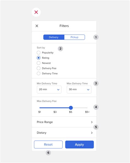Click the red X icon in circle
Screen dimensions: 130x163
(x=36, y=12)
